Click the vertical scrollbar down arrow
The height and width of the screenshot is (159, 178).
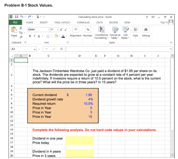[x=172, y=155]
